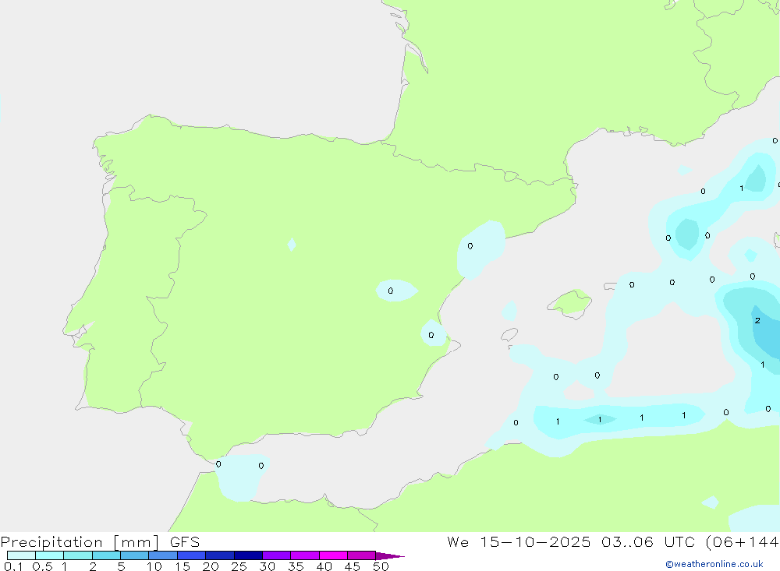Viewport: 780px width, 571px height.
Task: Click the '35' legend scale label
Action: [296, 566]
